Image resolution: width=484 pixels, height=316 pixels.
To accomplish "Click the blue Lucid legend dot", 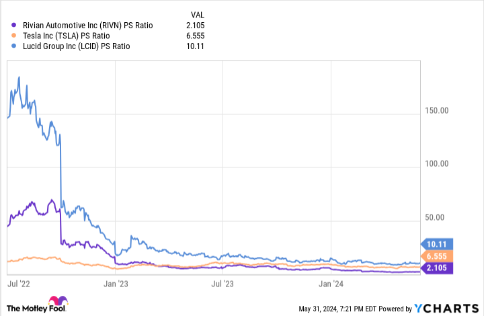I will point(13,46).
